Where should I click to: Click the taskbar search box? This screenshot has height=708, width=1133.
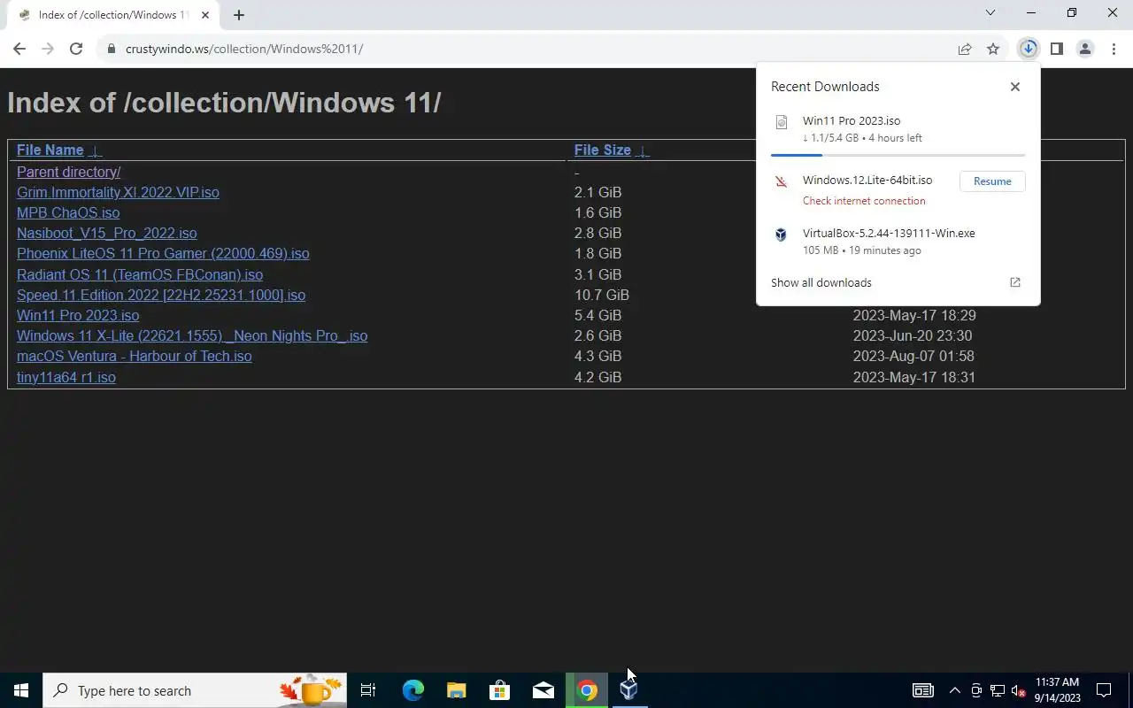tap(195, 690)
